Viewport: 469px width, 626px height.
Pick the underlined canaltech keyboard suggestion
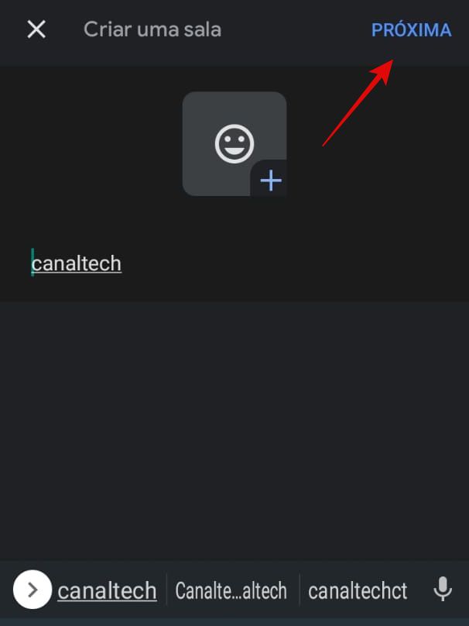107,590
